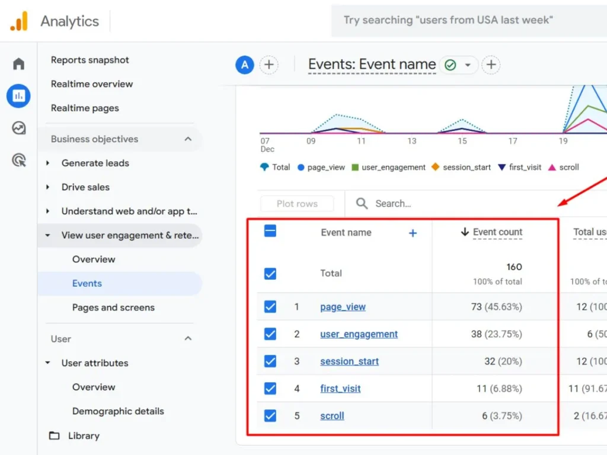Add a secondary dimension with the plus icon
Image resolution: width=607 pixels, height=455 pixels.
(x=413, y=233)
